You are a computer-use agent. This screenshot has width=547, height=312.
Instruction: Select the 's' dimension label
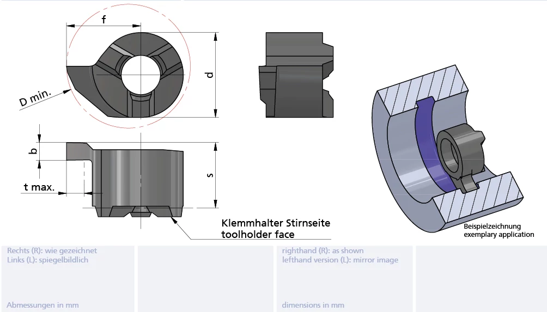(210, 175)
